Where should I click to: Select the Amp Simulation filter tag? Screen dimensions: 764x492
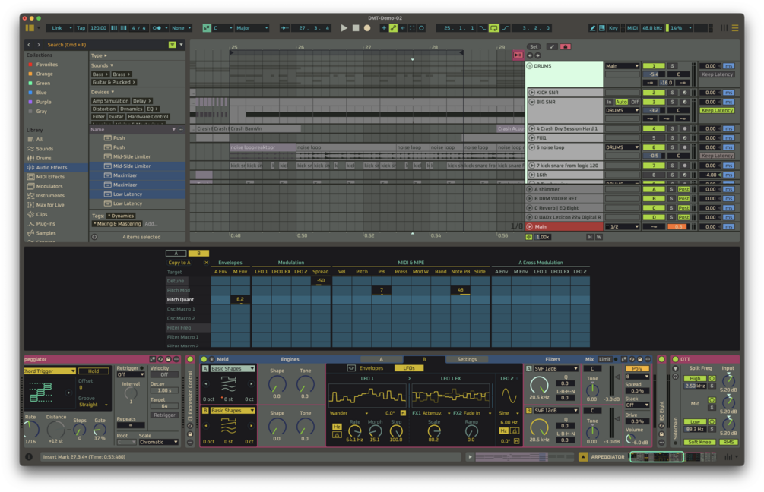pyautogui.click(x=110, y=101)
